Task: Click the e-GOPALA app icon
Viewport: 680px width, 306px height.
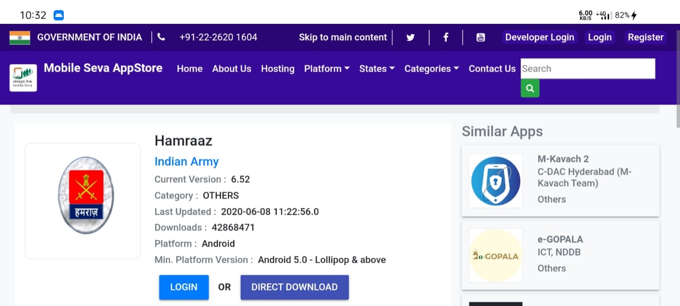Action: pyautogui.click(x=495, y=256)
